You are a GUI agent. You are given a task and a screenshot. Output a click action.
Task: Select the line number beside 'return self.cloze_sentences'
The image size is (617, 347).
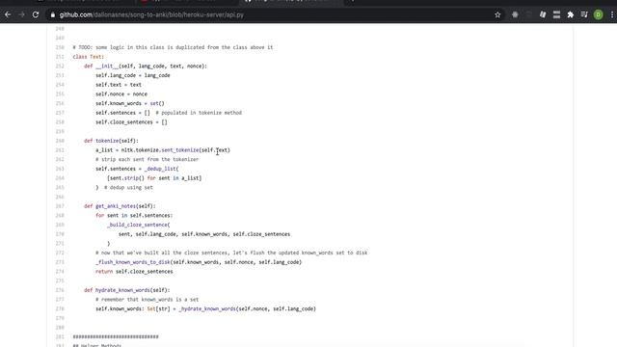[x=60, y=272]
